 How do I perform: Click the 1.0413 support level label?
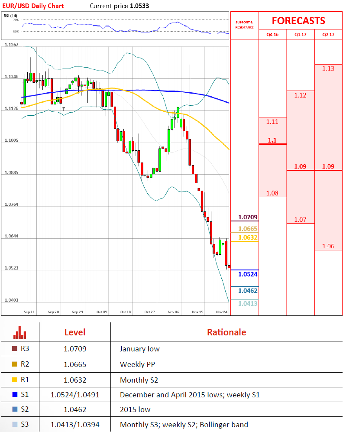point(248,304)
